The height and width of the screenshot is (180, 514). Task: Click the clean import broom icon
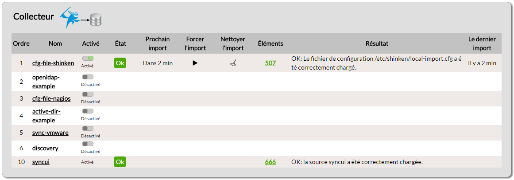pos(233,63)
